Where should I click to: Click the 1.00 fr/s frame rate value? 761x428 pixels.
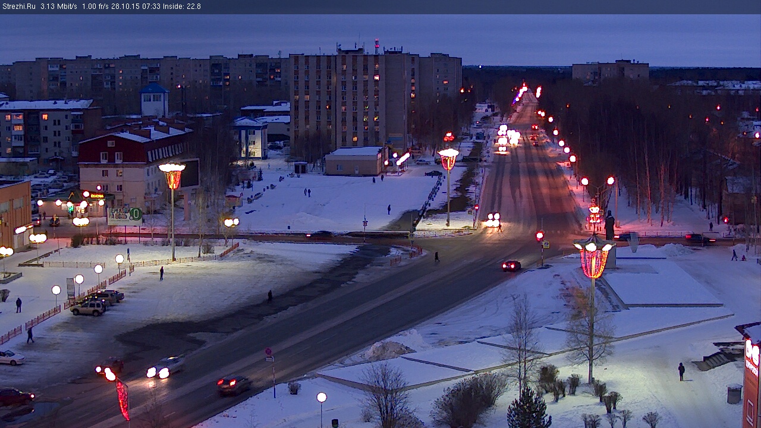95,7
